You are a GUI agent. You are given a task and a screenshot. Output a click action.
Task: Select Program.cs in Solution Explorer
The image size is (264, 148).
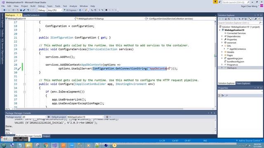[232, 65]
